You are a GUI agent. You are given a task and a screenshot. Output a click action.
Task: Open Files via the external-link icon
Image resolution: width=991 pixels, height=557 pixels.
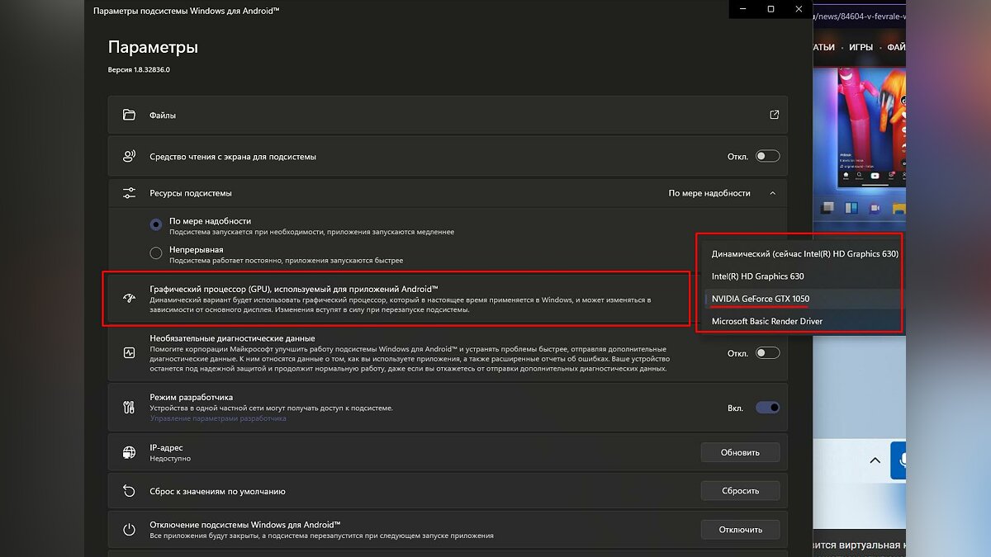(x=774, y=116)
